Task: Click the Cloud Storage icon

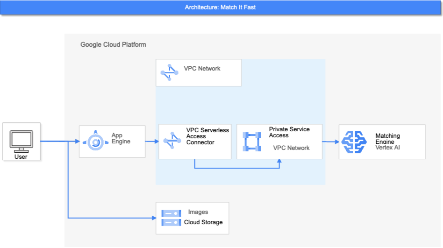Action: (x=171, y=218)
